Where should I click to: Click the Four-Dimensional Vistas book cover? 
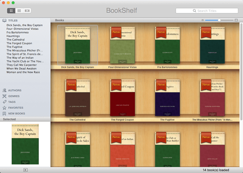click(x=122, y=45)
